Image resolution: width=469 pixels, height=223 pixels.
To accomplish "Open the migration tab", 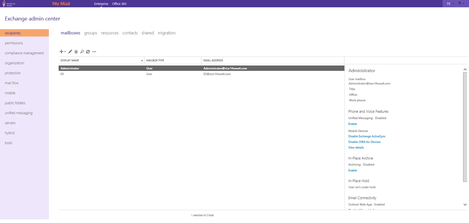I will click(x=166, y=33).
